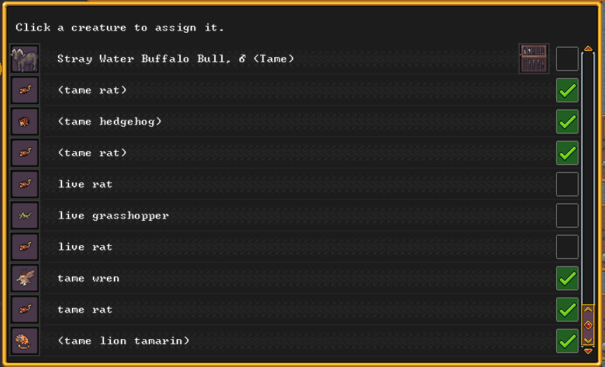Image resolution: width=605 pixels, height=367 pixels.
Task: Click the tame hedgehog creature icon
Action: (x=25, y=122)
